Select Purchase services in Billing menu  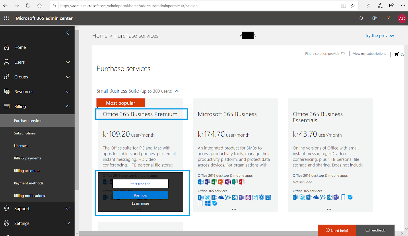tap(37, 121)
